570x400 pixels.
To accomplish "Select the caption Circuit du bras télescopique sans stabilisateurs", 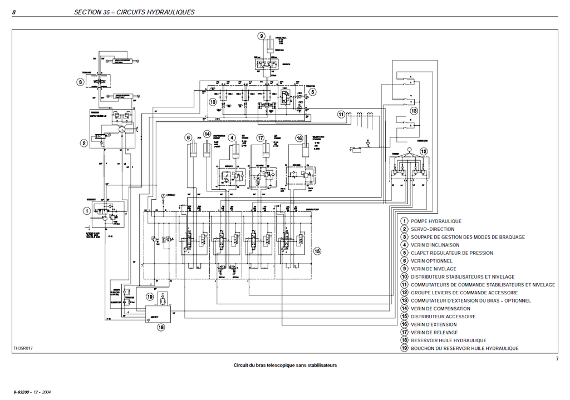I will point(285,365).
